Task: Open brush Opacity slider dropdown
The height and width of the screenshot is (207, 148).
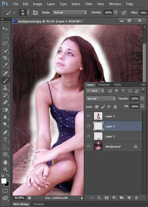Action: pos(116,13)
